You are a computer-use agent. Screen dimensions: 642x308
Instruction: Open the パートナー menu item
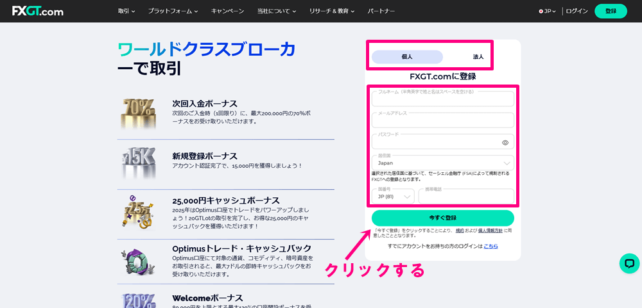pyautogui.click(x=381, y=11)
